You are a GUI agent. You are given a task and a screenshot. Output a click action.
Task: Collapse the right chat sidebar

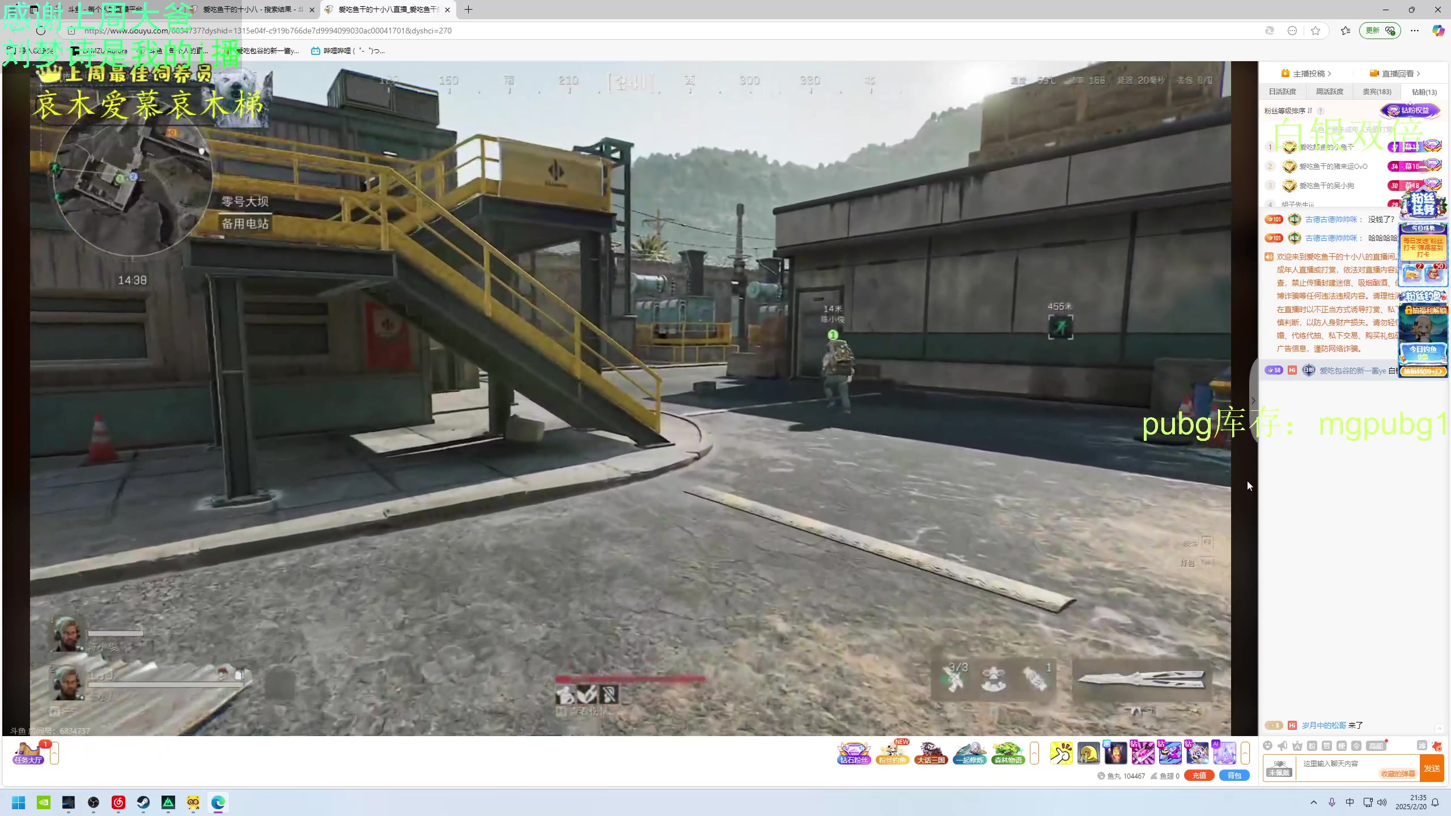pos(1254,401)
